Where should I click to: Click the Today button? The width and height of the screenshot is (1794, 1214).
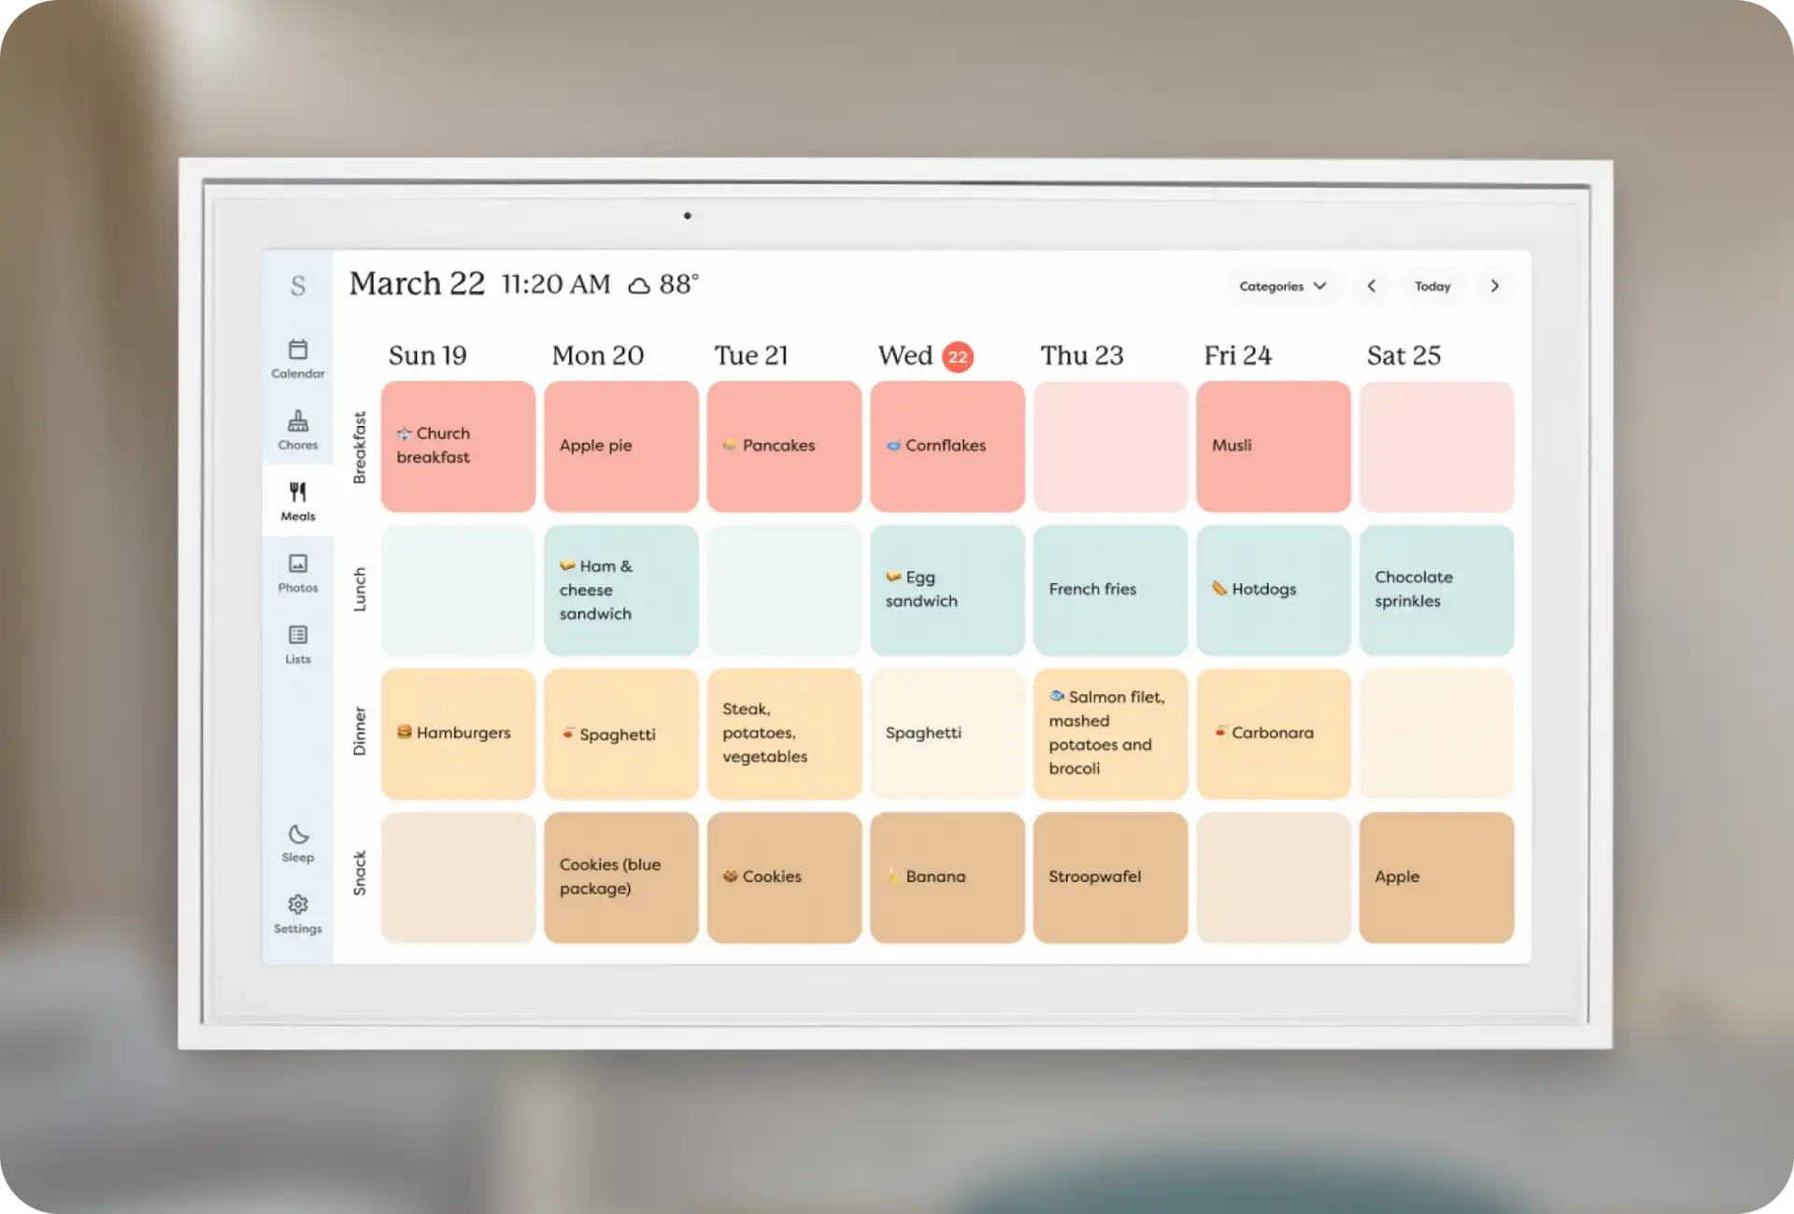point(1432,286)
